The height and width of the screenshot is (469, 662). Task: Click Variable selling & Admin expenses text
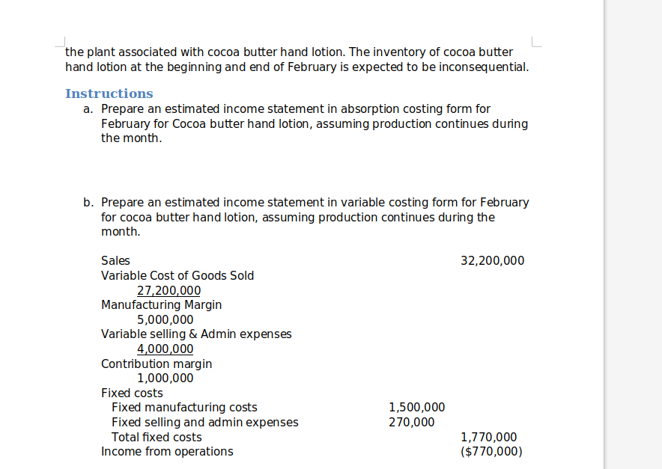pos(196,334)
